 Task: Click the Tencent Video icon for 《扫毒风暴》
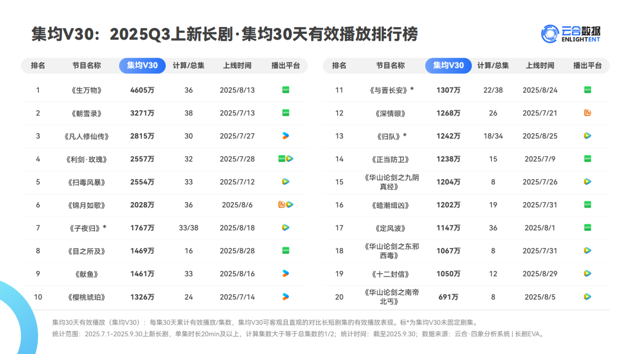click(x=285, y=182)
